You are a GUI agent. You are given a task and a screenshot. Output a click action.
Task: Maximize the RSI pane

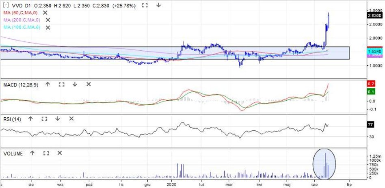44,119
